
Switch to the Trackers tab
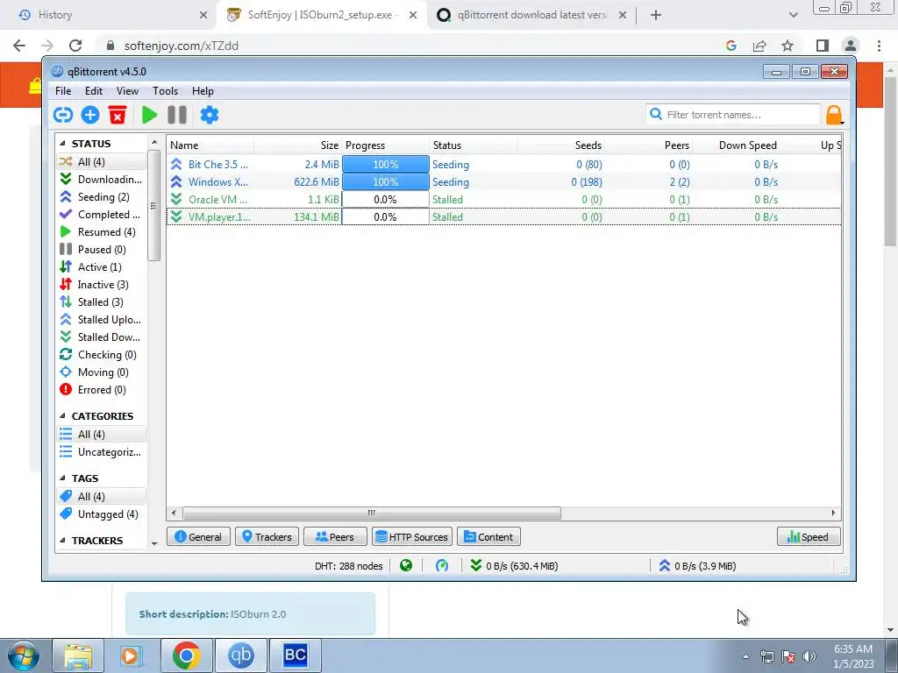coord(267,537)
